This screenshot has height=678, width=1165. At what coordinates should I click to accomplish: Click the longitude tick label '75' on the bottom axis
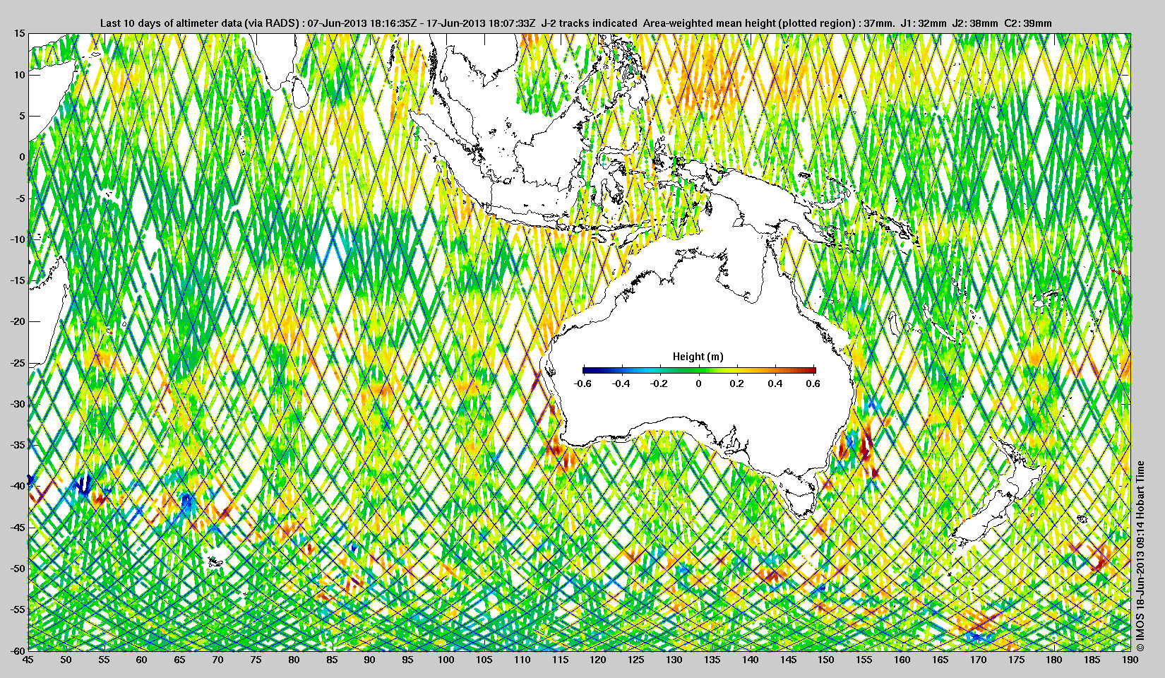tap(256, 660)
